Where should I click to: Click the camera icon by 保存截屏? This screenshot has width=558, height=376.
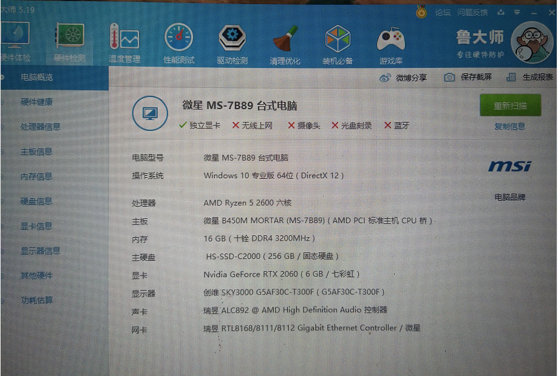(x=449, y=77)
